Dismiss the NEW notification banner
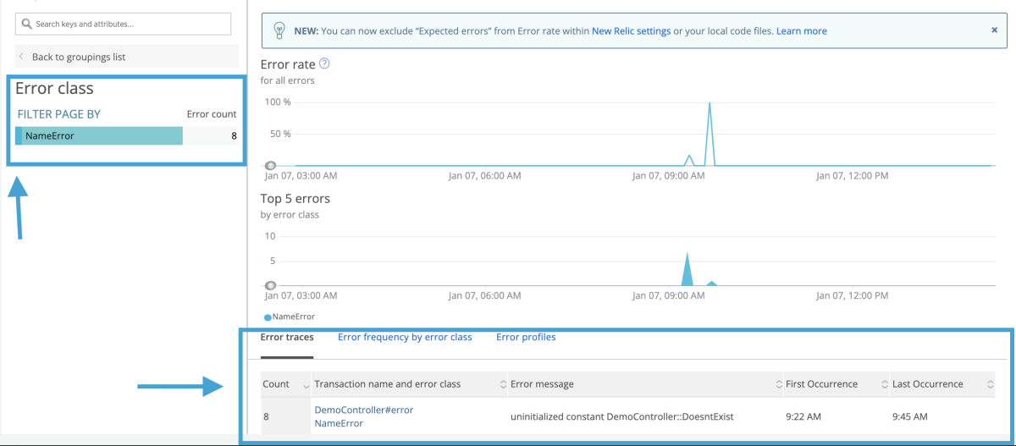The height and width of the screenshot is (446, 1016). 994,30
